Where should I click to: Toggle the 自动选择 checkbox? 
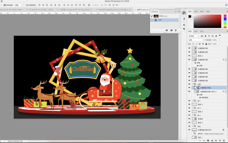pos(5,5)
